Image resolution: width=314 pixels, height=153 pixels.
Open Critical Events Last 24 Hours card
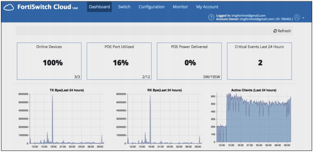pos(259,61)
